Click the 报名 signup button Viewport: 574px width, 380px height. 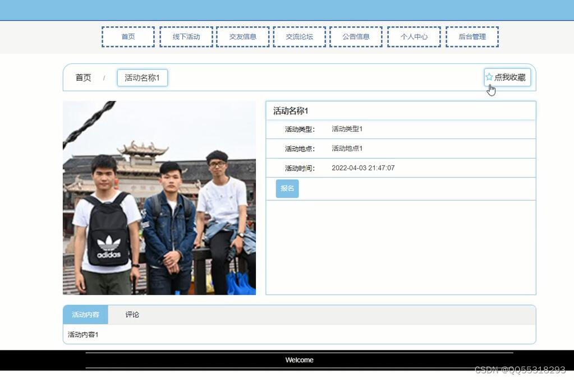pos(286,188)
